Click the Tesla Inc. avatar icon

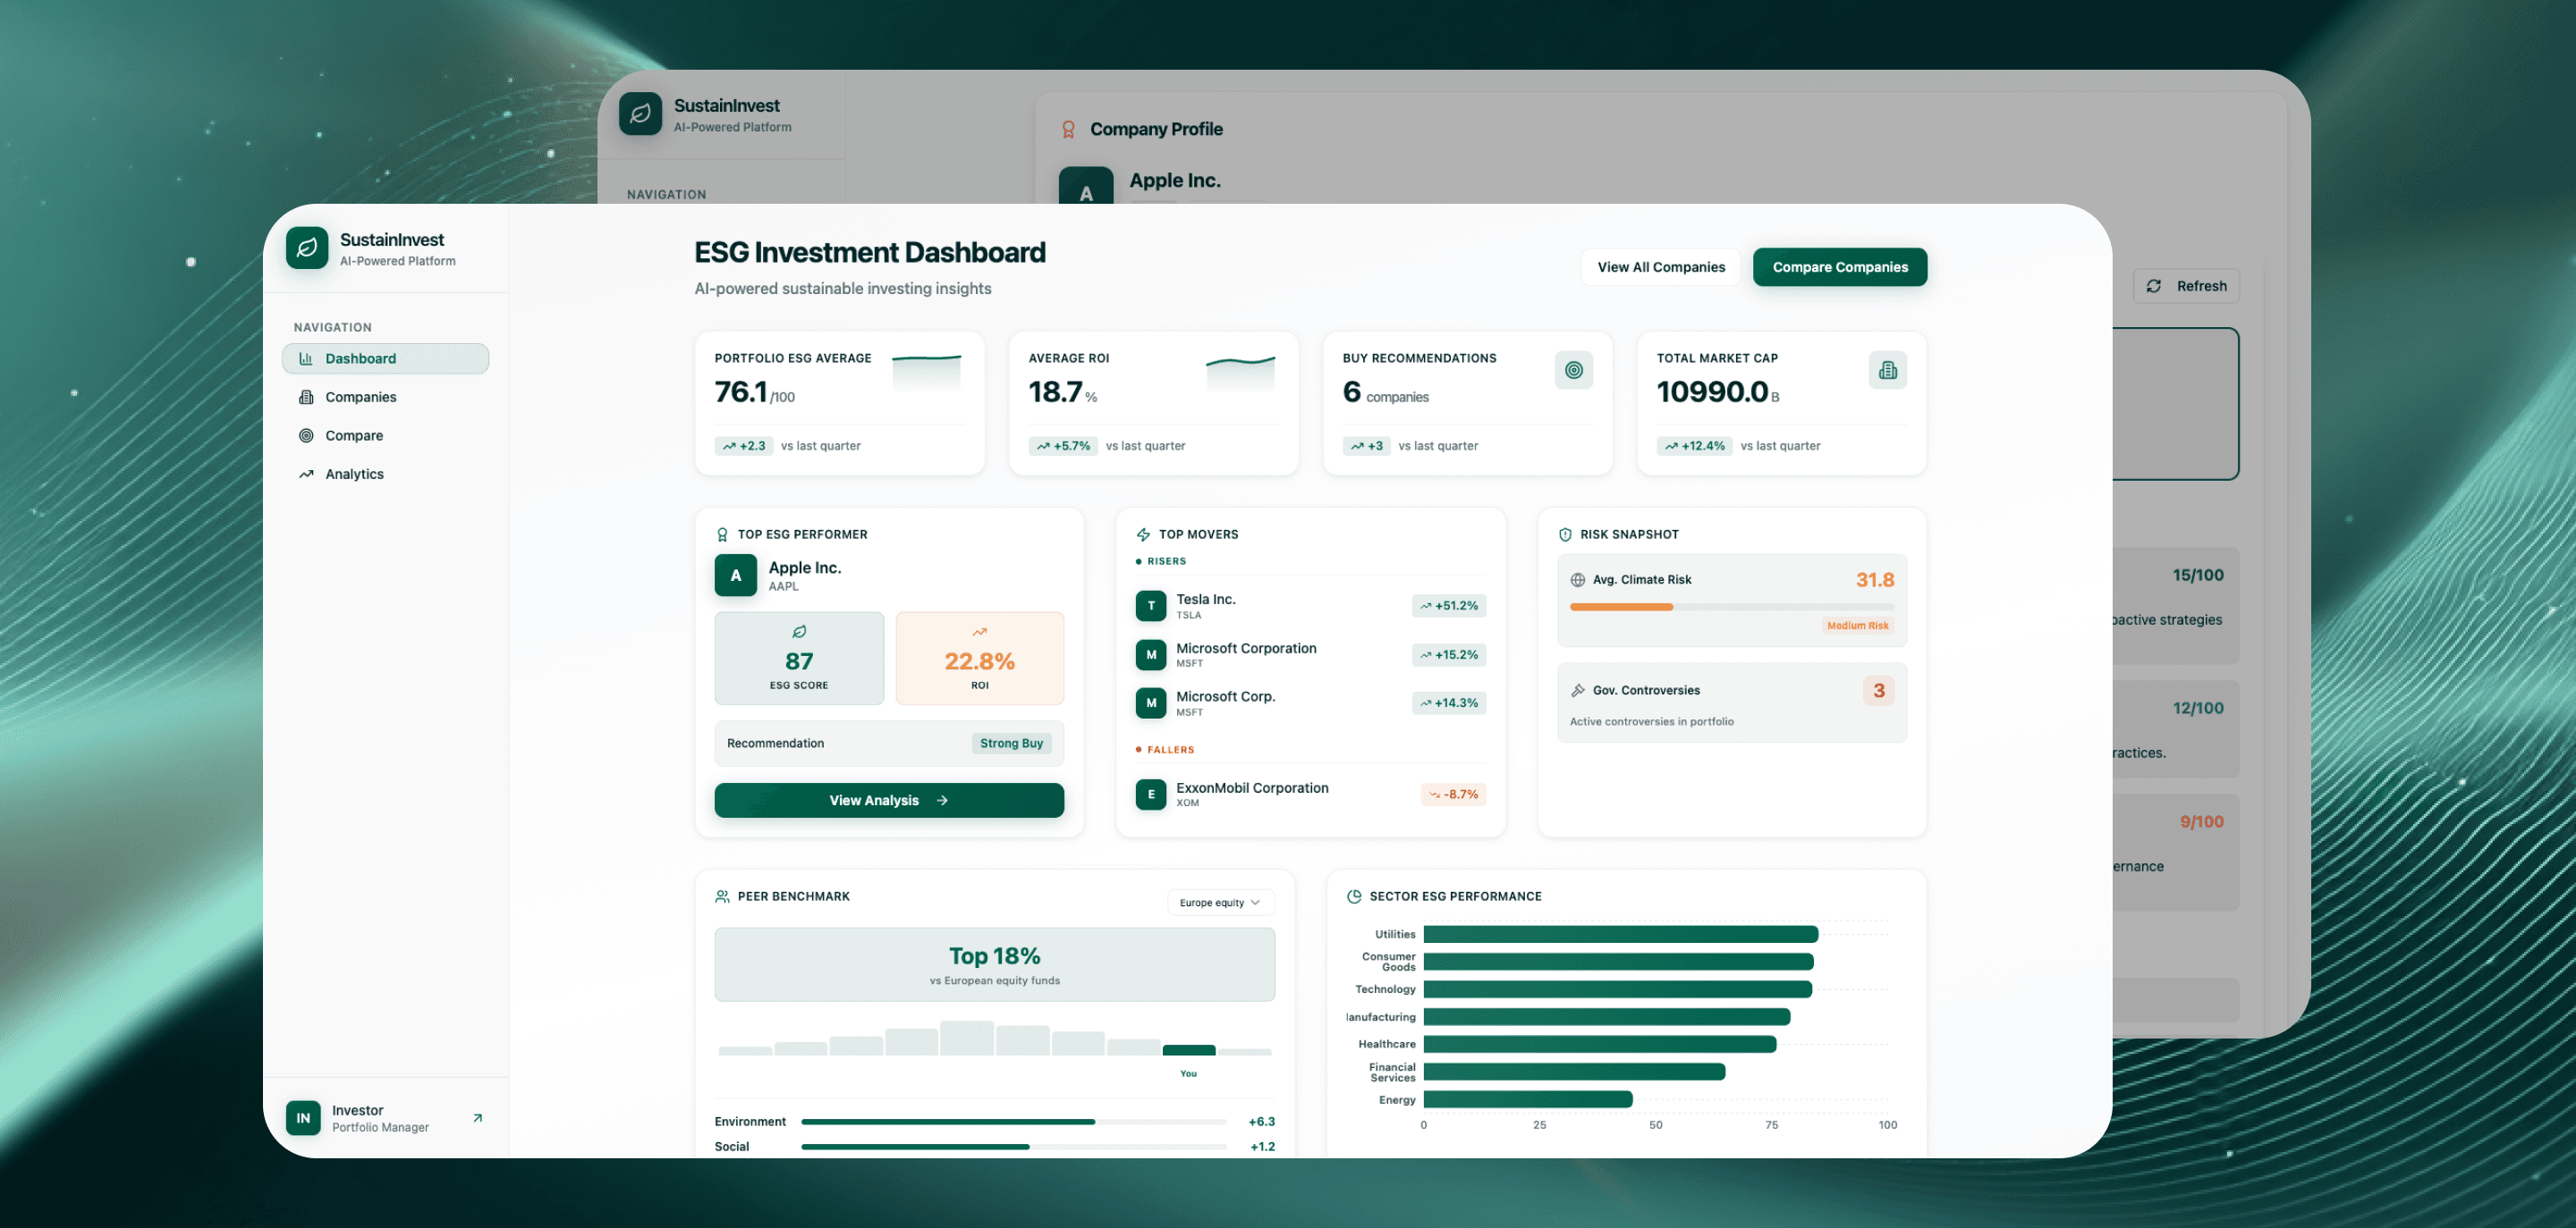(x=1150, y=605)
